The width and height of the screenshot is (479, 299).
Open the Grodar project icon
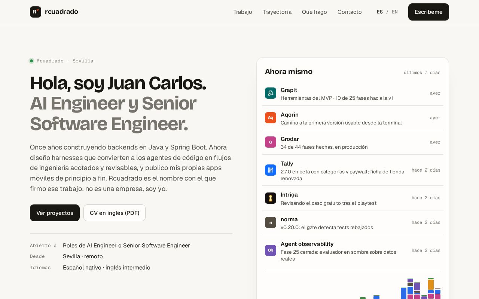pos(271,142)
